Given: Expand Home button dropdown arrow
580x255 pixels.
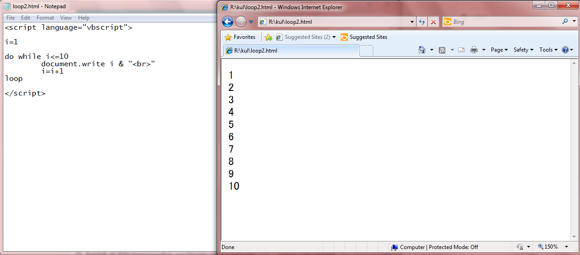Looking at the screenshot, I should pos(432,50).
